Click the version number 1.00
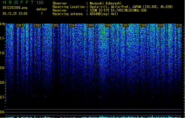Viewport: 185px width, 118px height. (x=40, y=3)
